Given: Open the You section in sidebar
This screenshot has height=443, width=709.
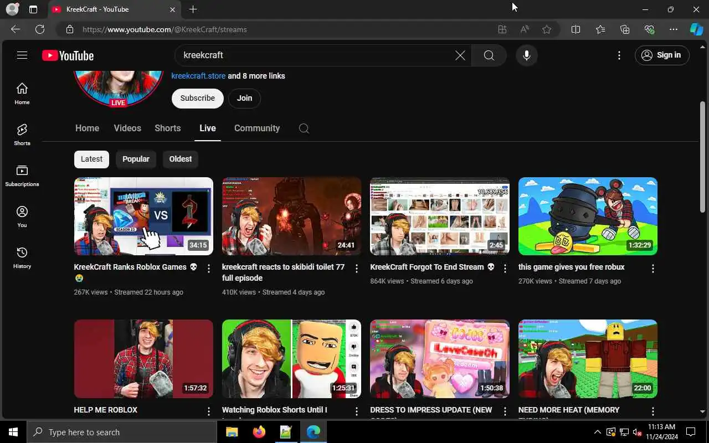Looking at the screenshot, I should [x=22, y=217].
